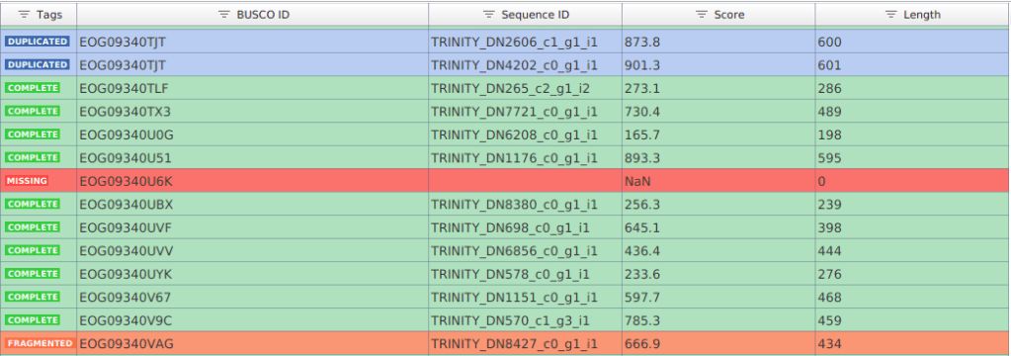Select the EOG09340U6K missing row

click(506, 181)
